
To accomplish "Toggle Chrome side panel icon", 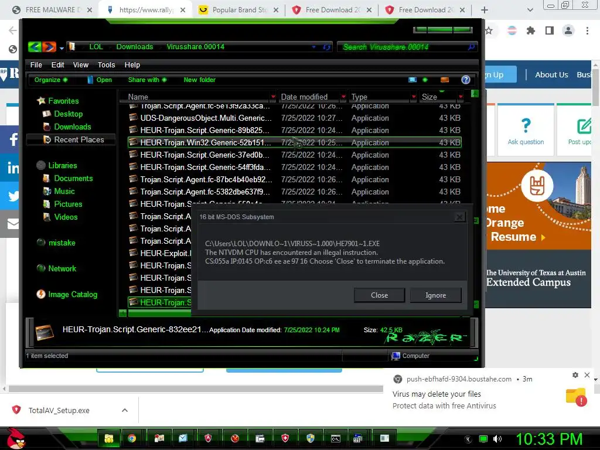I will coord(549,30).
